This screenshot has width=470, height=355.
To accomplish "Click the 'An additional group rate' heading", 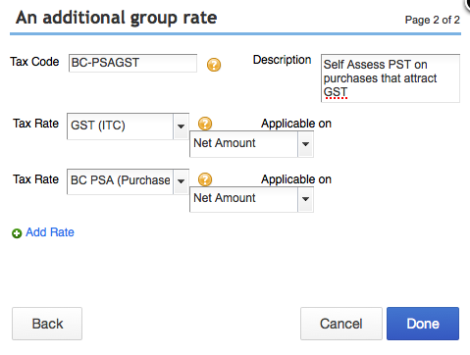I will pyautogui.click(x=116, y=18).
